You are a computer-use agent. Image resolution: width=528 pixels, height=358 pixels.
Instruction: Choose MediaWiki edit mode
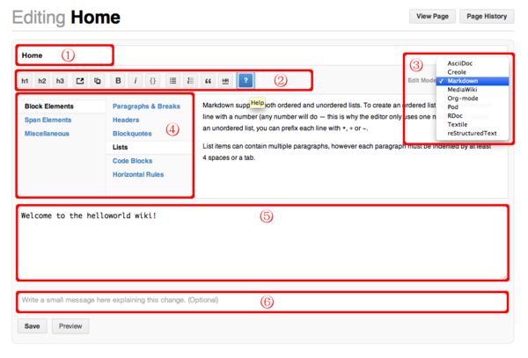click(472, 90)
